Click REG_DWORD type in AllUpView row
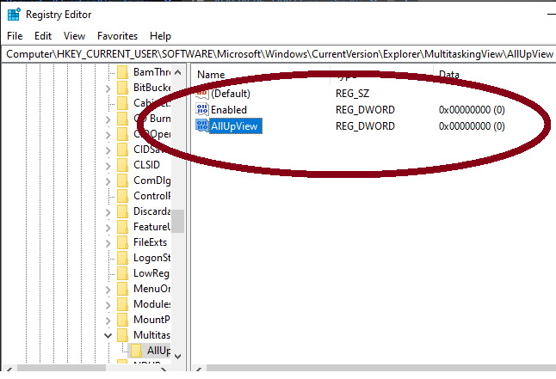Screen dimensions: 556x379 click(x=365, y=126)
